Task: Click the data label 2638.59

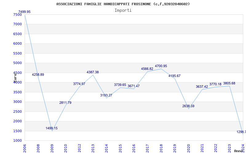Action: pyautogui.click(x=188, y=106)
